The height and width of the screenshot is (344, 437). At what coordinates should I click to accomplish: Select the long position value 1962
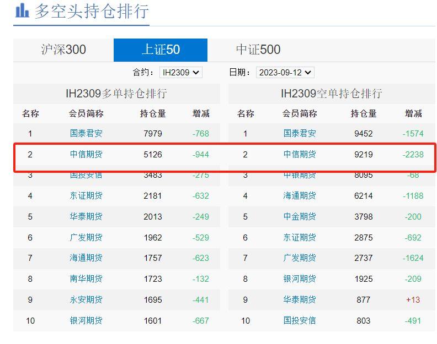pyautogui.click(x=153, y=237)
